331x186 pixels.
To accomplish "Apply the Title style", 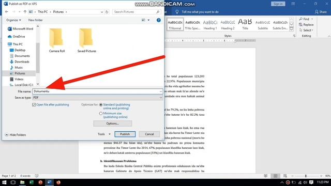I will pyautogui.click(x=245, y=24).
